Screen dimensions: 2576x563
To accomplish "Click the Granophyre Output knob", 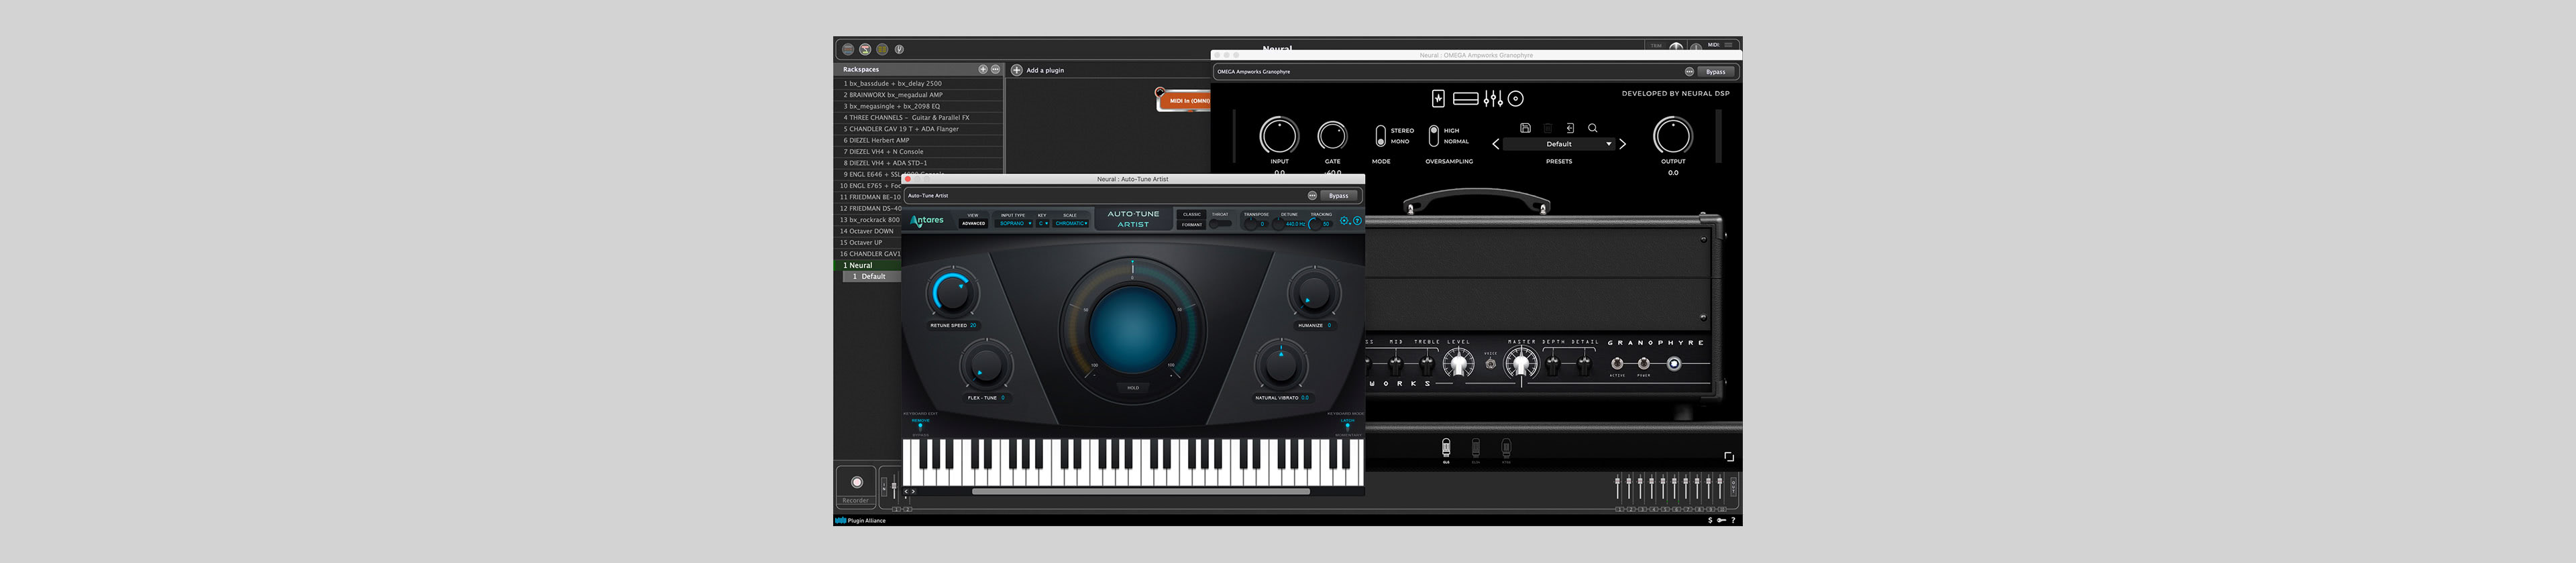I will pyautogui.click(x=1673, y=136).
